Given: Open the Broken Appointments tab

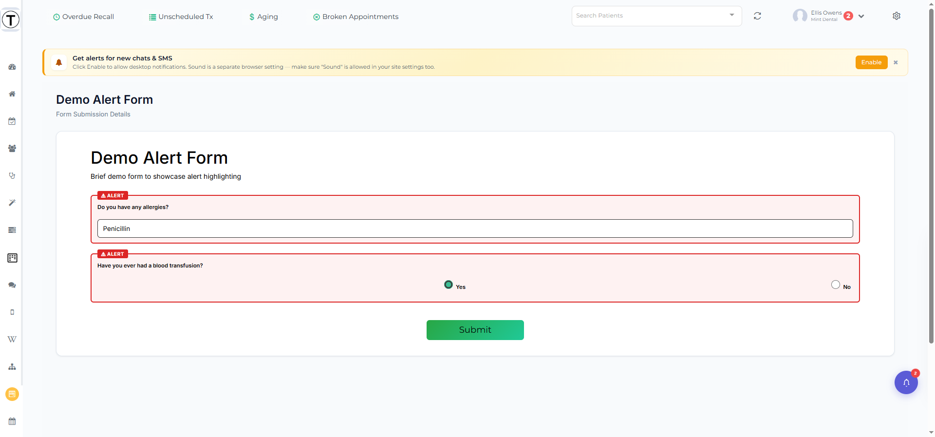Looking at the screenshot, I should (355, 17).
